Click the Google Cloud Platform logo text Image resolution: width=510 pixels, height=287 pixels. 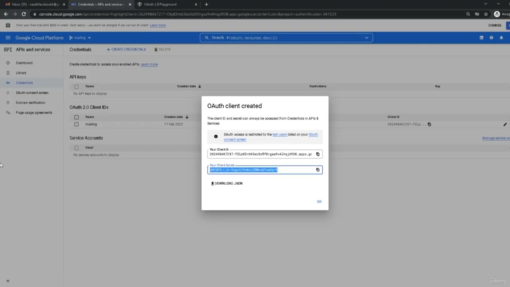pyautogui.click(x=39, y=38)
